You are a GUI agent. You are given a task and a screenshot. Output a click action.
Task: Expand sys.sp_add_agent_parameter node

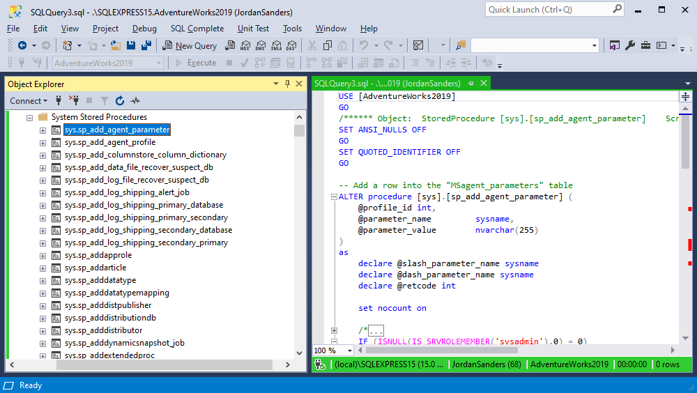43,130
